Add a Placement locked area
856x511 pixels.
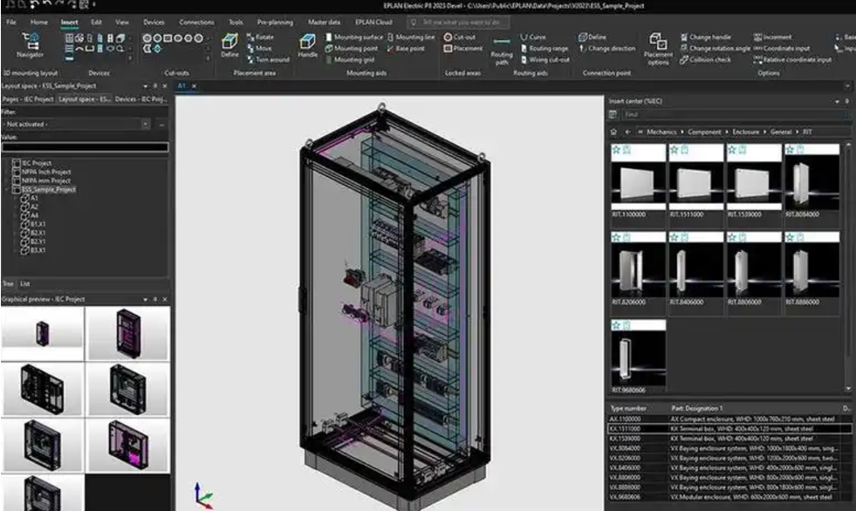click(x=463, y=49)
